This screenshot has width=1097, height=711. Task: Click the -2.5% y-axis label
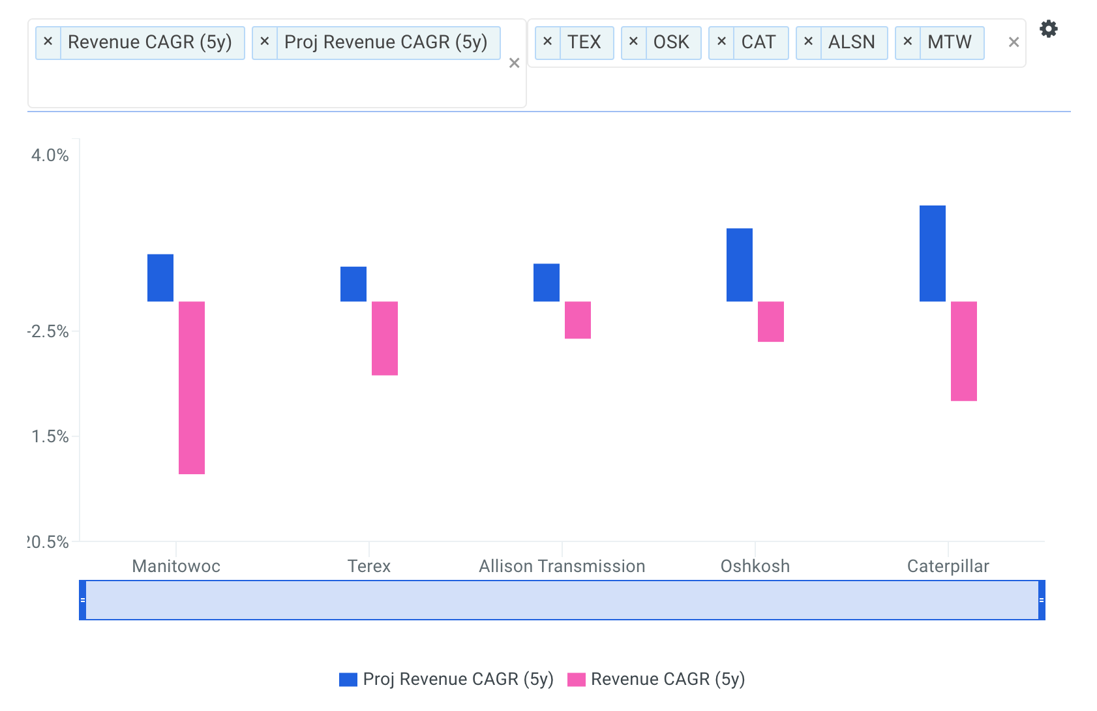(x=48, y=331)
